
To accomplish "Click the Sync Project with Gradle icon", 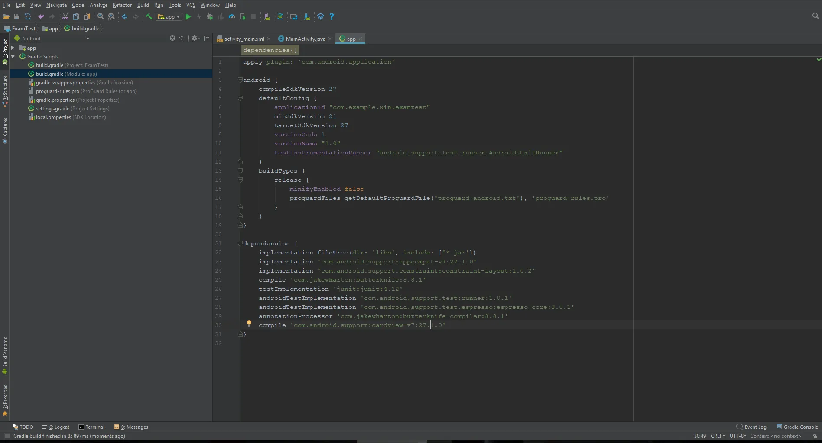I will 280,17.
